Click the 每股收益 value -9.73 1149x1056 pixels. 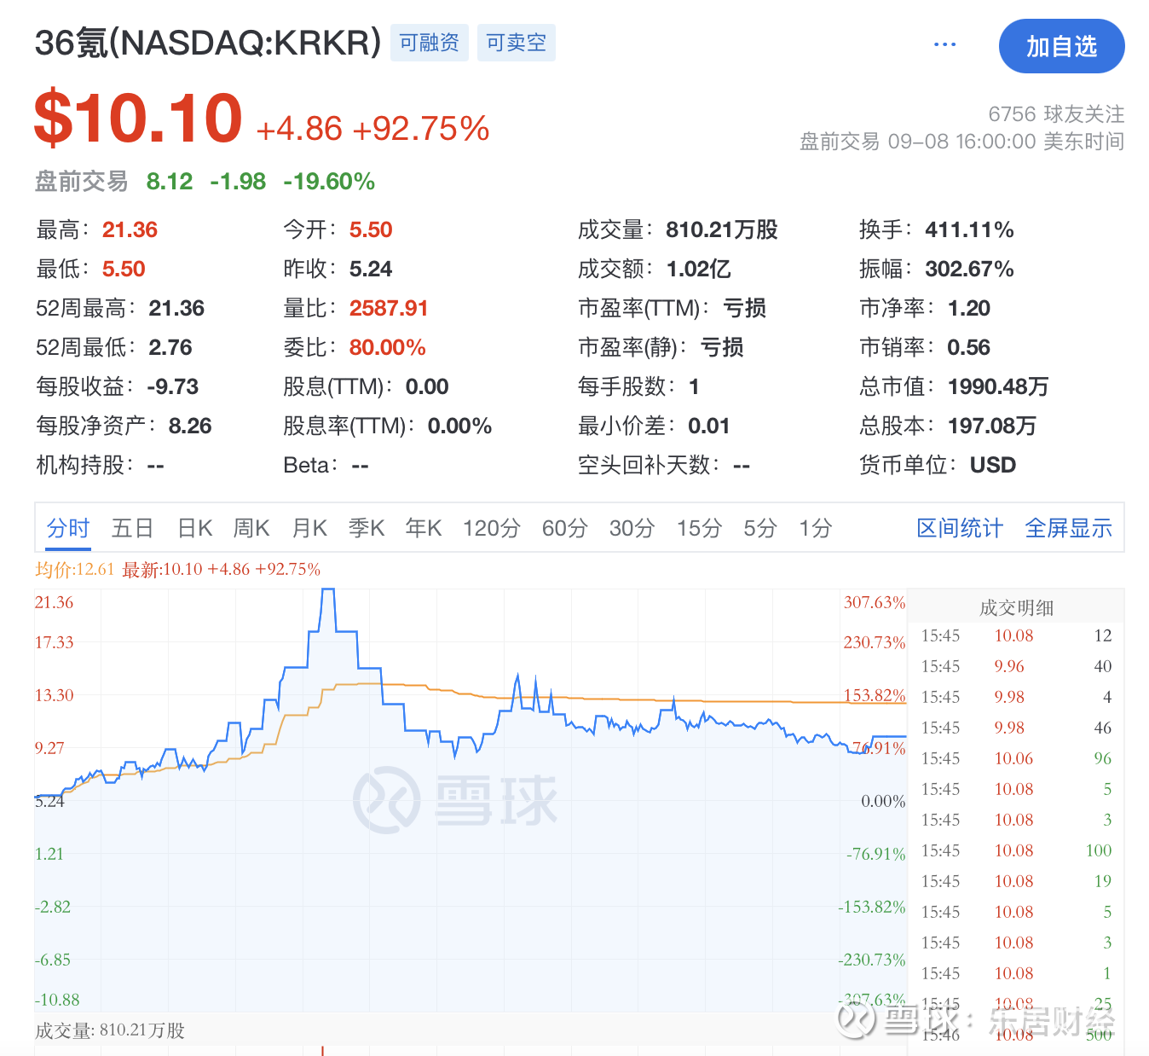click(172, 386)
